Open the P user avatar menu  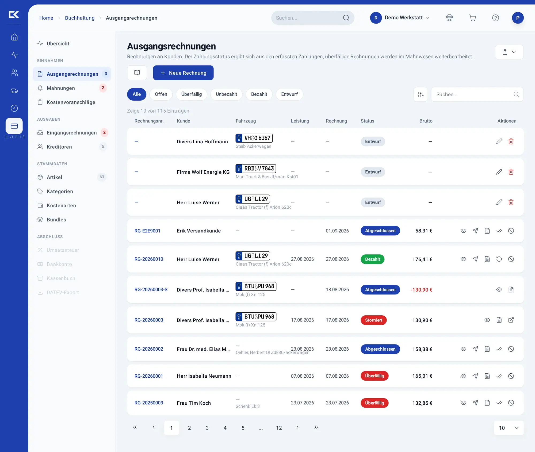[x=518, y=18]
